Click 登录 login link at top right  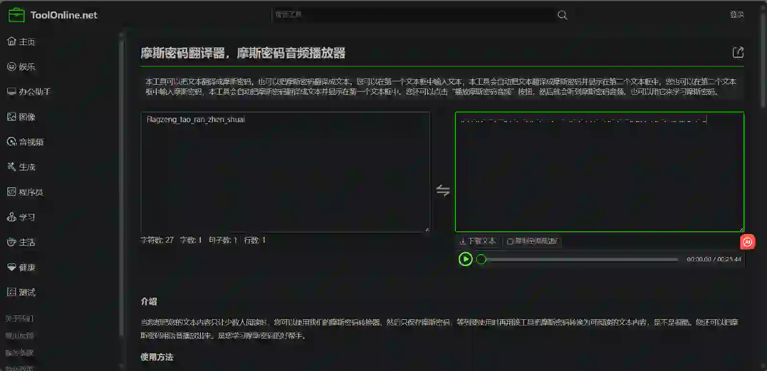[x=737, y=15]
